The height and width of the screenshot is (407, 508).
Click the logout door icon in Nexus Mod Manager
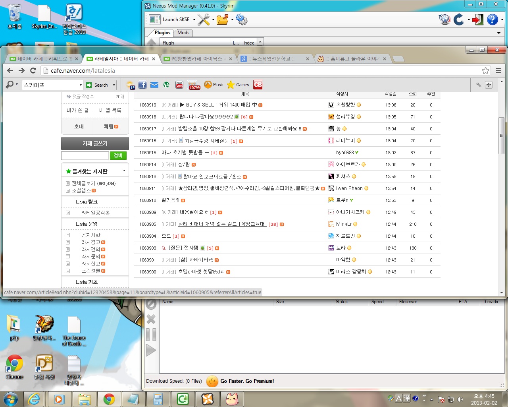pyautogui.click(x=478, y=19)
